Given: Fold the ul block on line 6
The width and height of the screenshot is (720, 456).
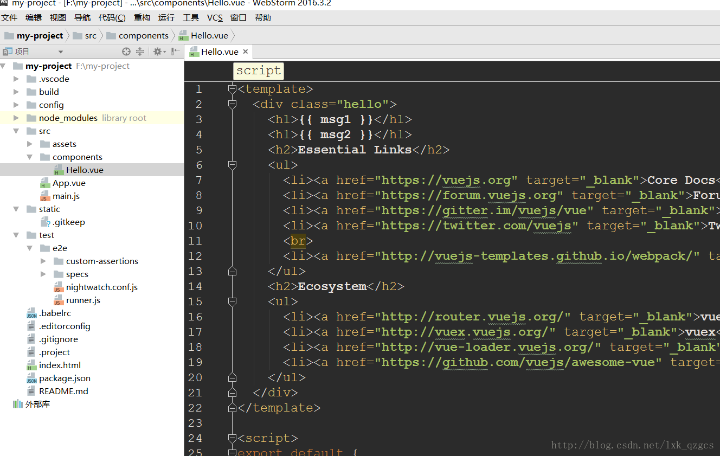Looking at the screenshot, I should pyautogui.click(x=232, y=165).
